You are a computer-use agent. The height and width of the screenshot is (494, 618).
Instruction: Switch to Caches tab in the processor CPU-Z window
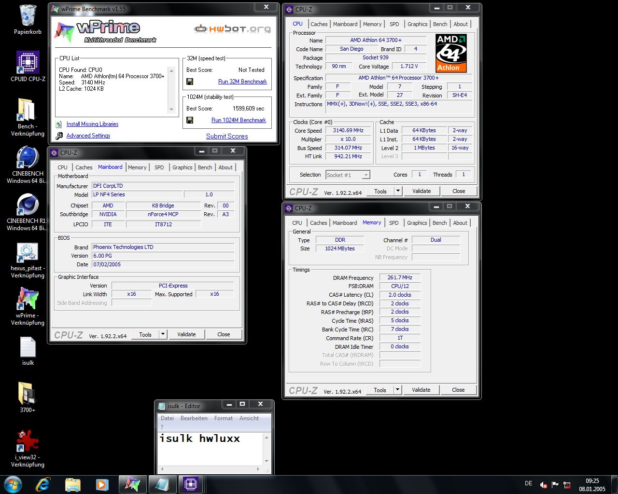click(x=319, y=24)
